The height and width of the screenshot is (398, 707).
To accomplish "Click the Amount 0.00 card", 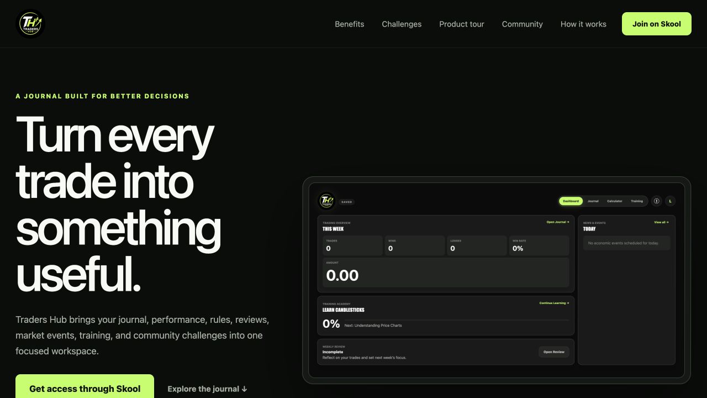I will [x=446, y=272].
